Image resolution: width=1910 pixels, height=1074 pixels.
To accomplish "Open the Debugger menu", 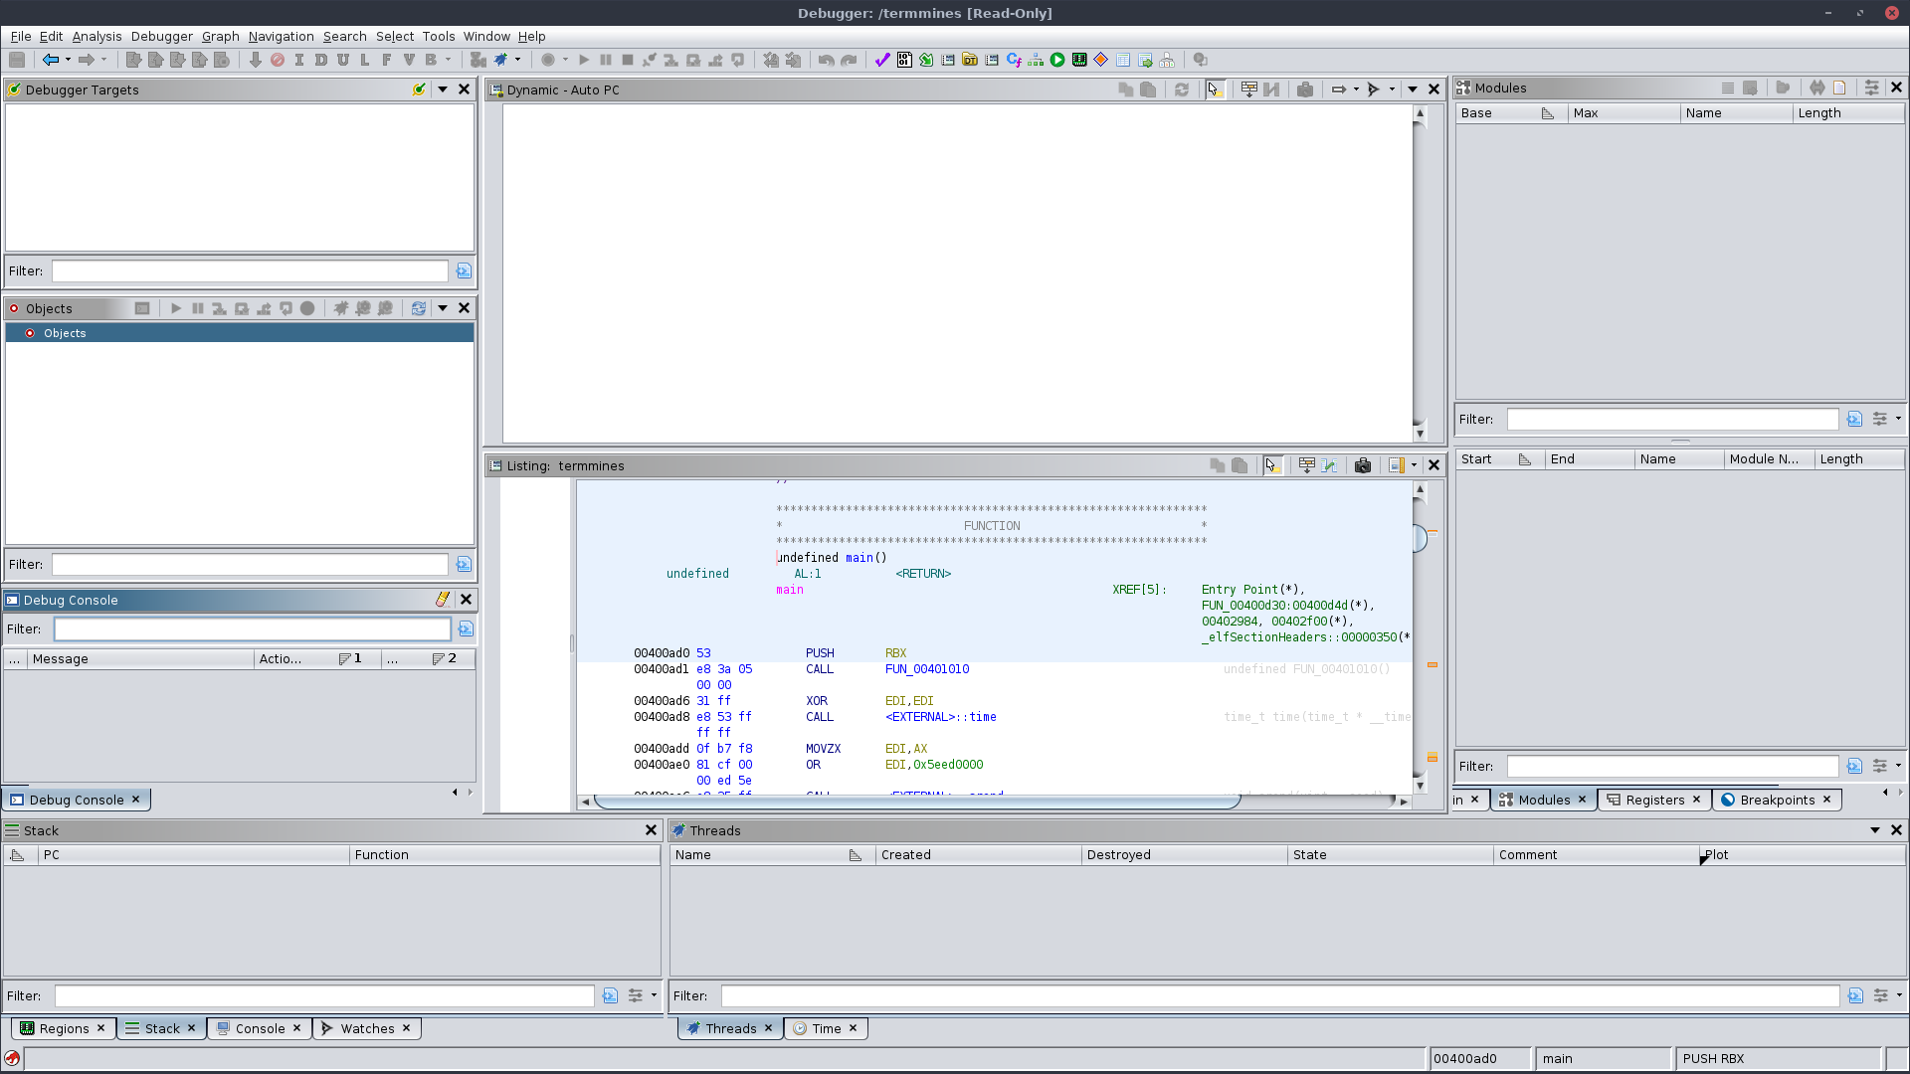I will (161, 37).
